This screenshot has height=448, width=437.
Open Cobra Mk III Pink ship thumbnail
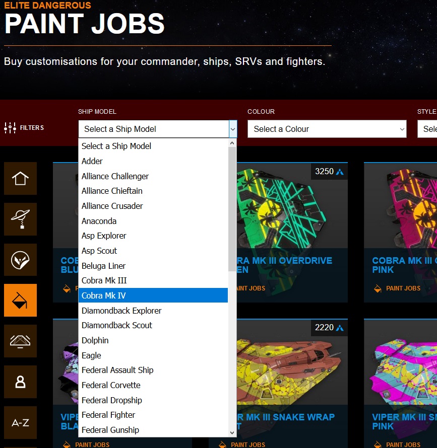coord(400,205)
